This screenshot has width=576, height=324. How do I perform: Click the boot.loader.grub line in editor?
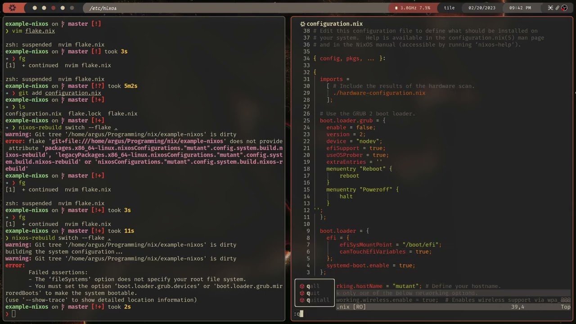coord(352,121)
